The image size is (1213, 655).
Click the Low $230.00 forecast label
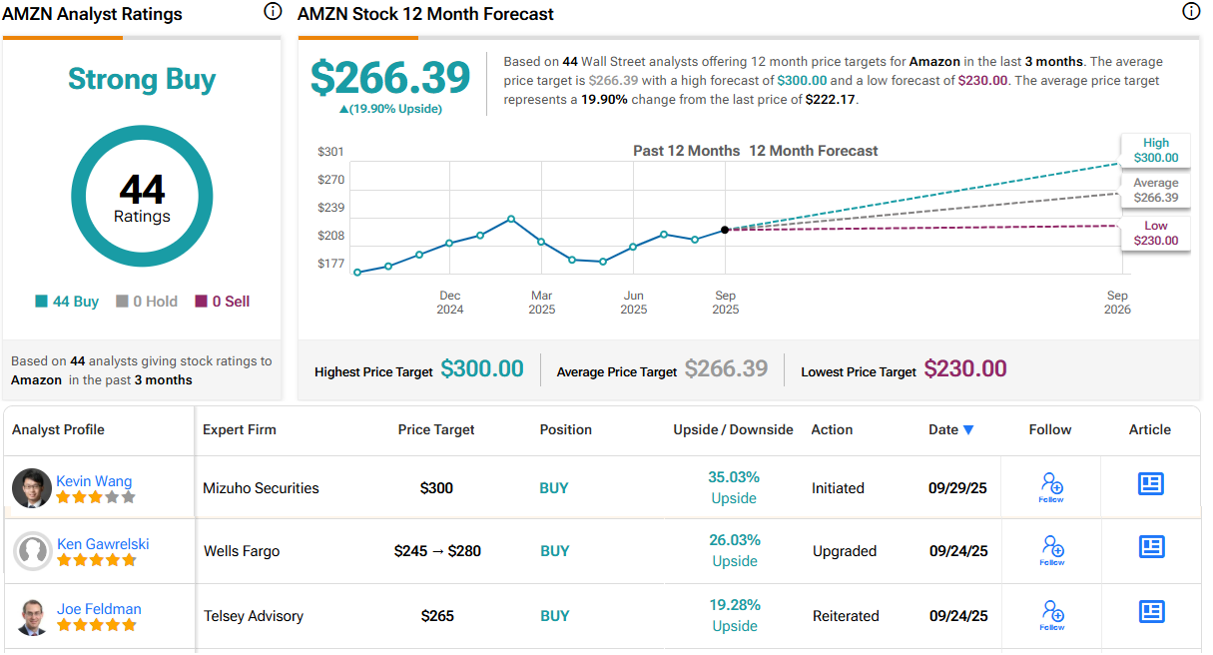1155,233
